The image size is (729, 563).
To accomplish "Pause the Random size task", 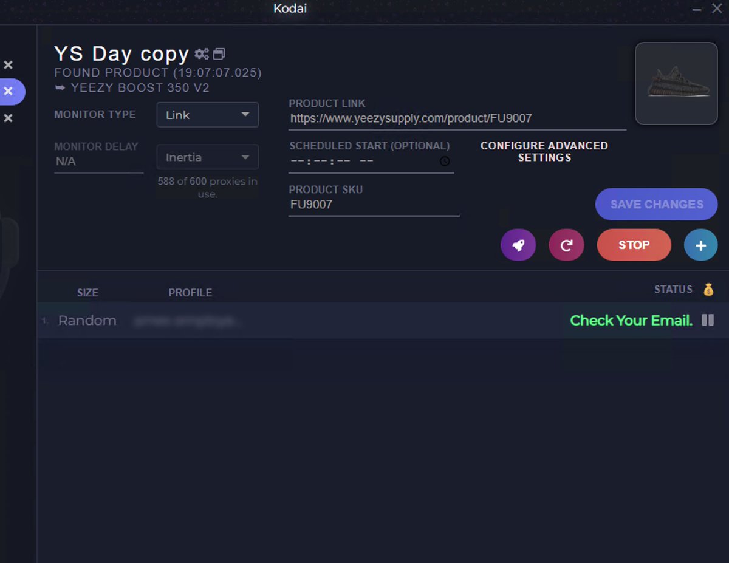I will tap(708, 320).
